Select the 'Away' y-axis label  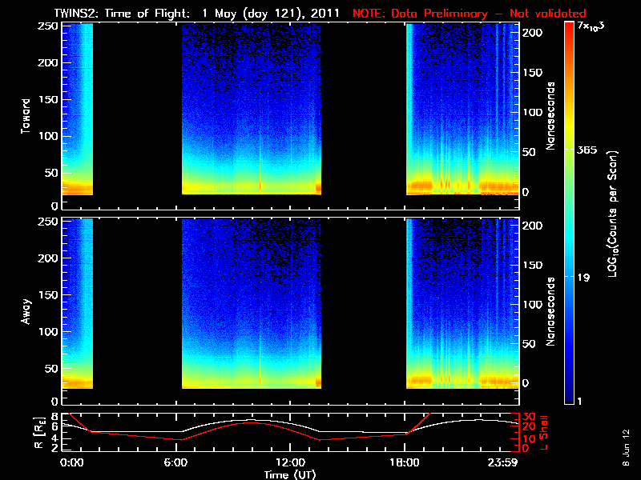point(26,310)
